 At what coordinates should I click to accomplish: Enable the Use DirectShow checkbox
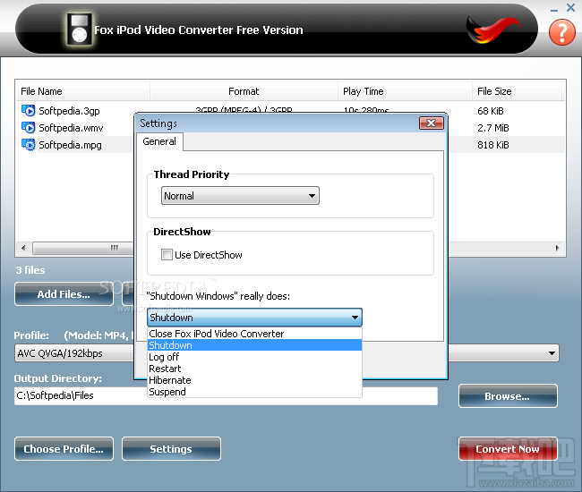coord(167,255)
